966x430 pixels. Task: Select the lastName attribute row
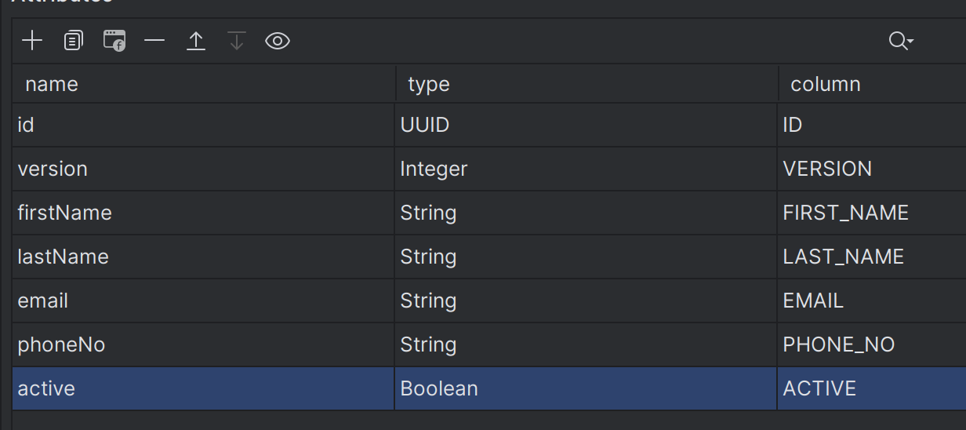[x=489, y=257]
